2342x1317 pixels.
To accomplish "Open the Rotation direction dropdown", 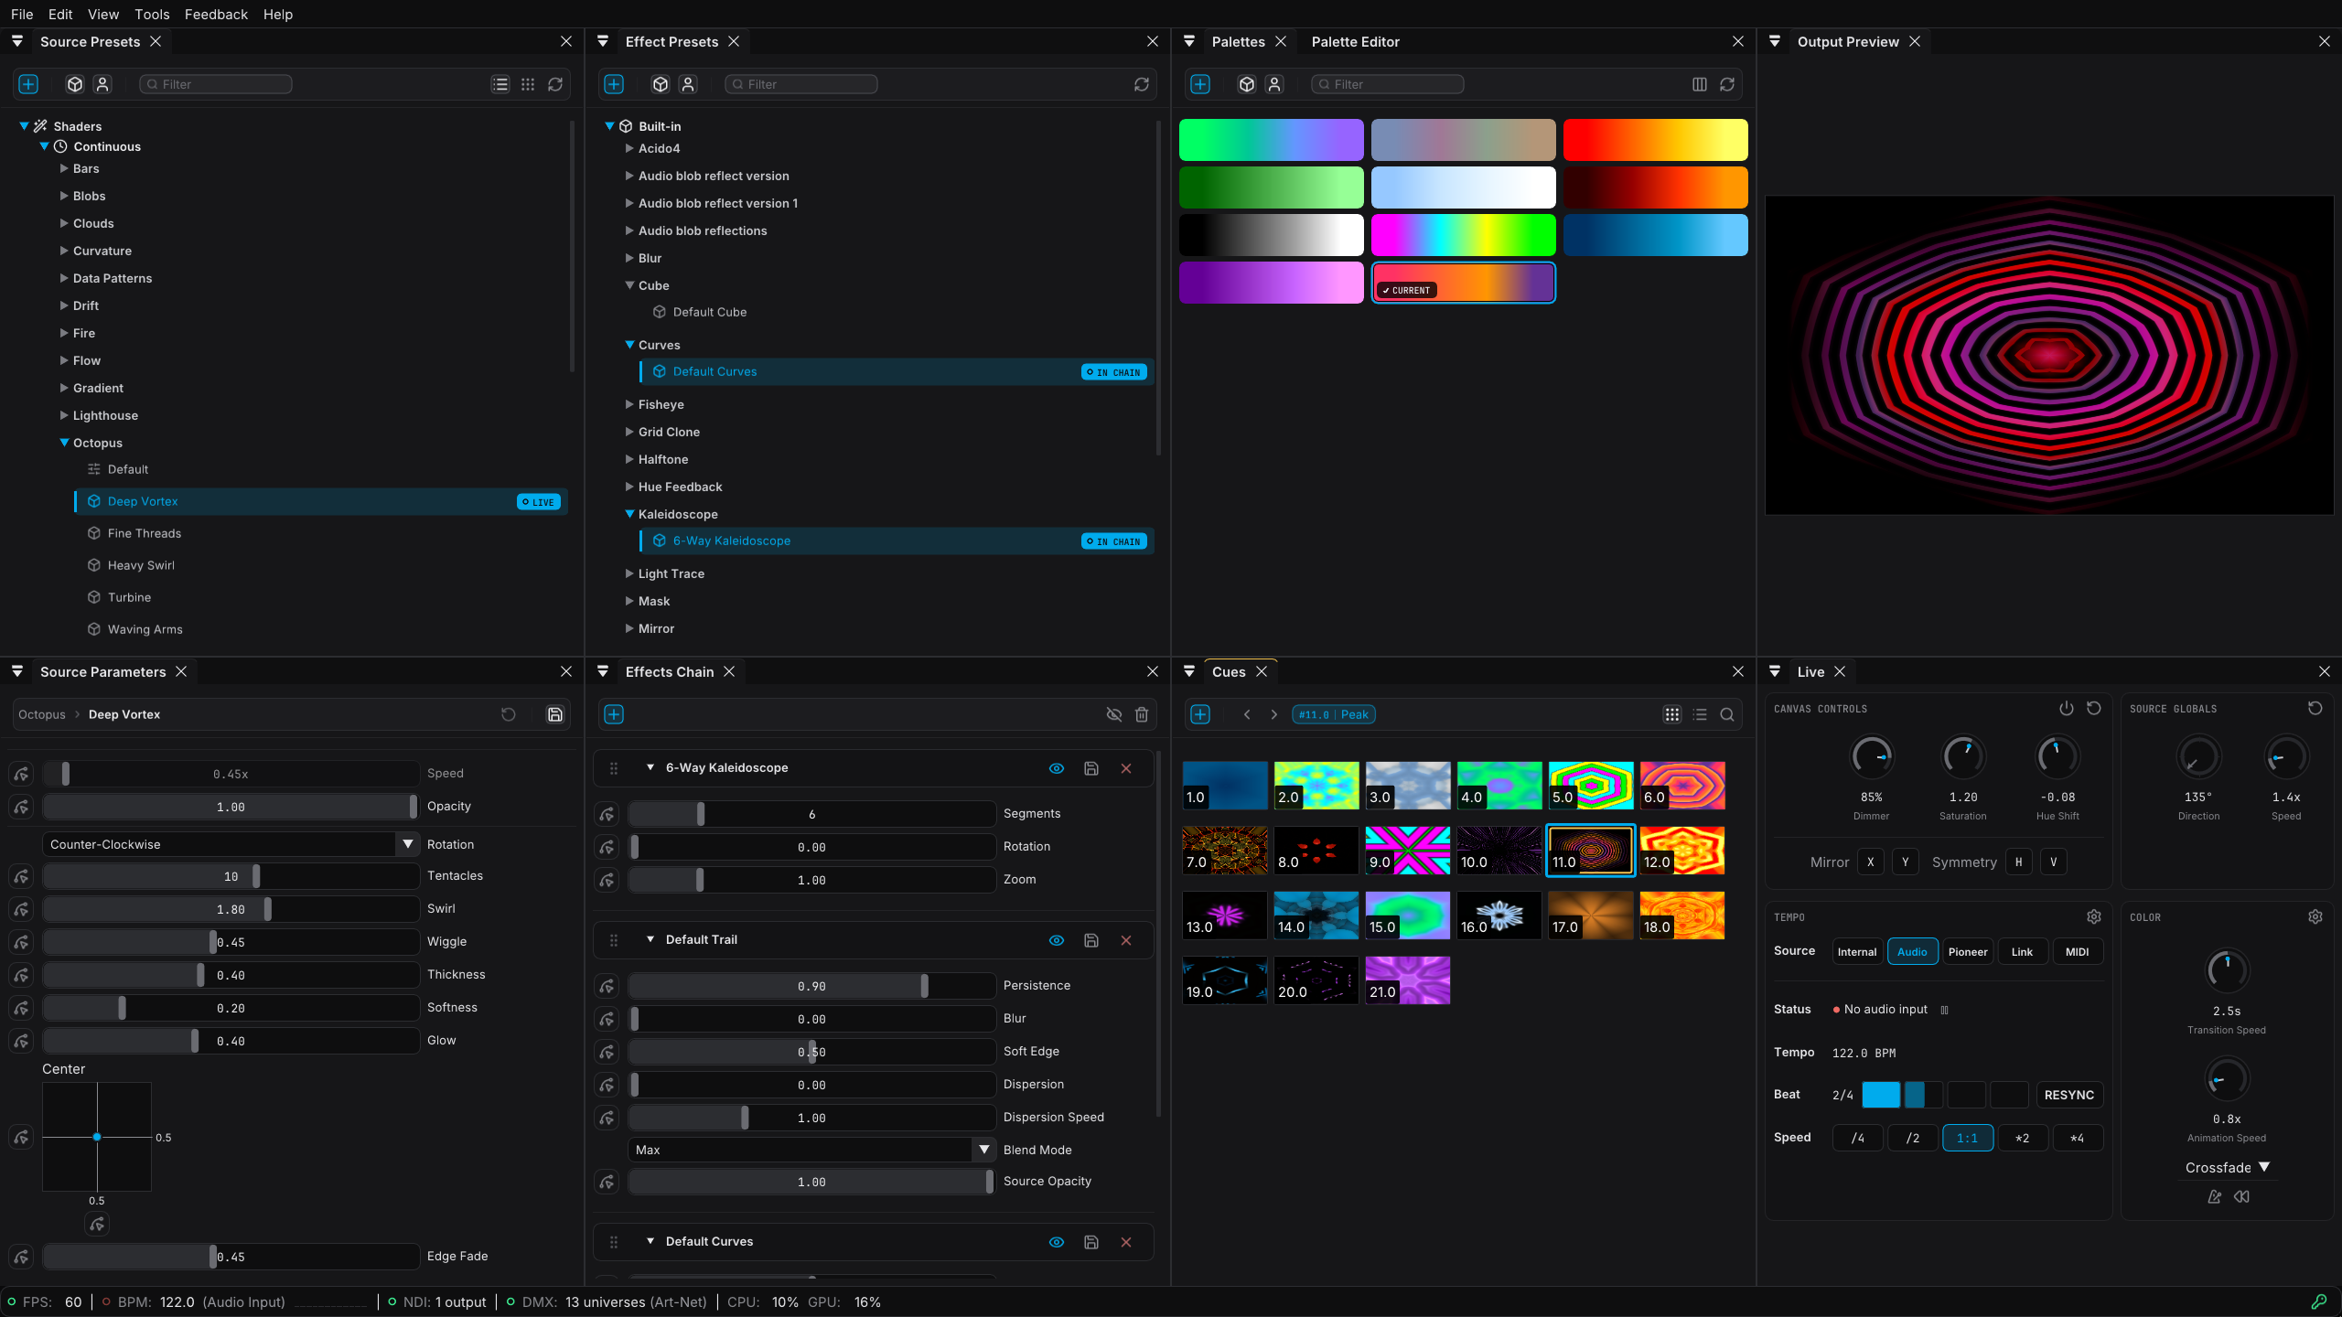I will tap(231, 844).
